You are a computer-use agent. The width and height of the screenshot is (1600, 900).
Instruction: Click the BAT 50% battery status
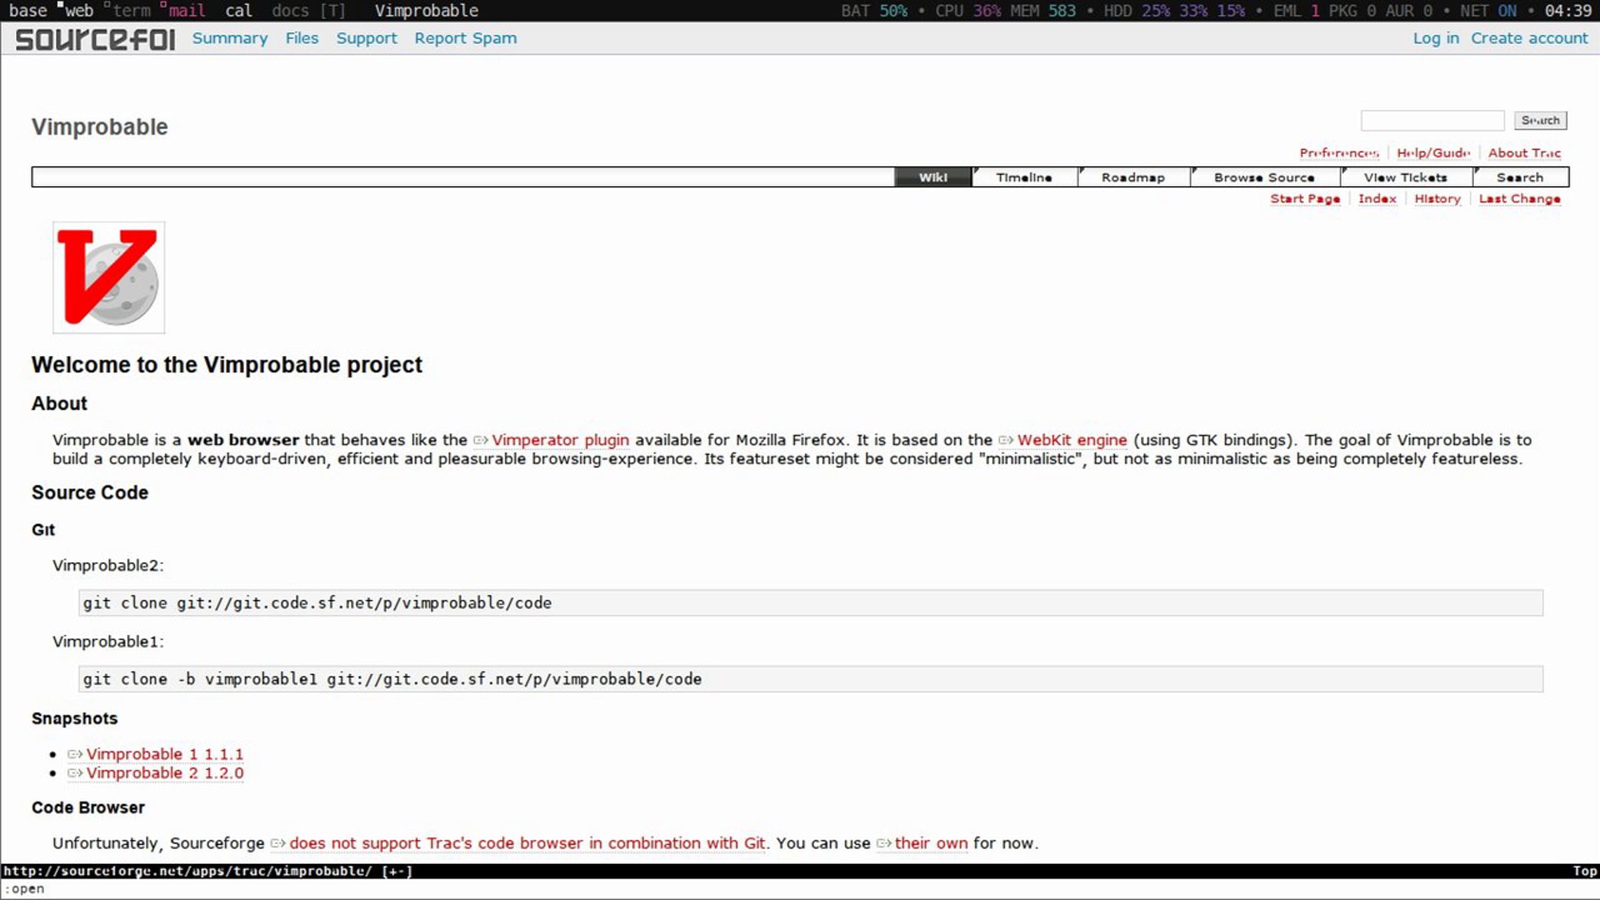coord(874,11)
